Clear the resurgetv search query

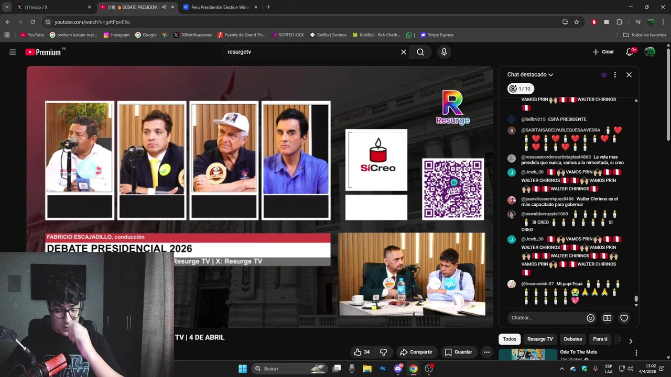point(404,52)
